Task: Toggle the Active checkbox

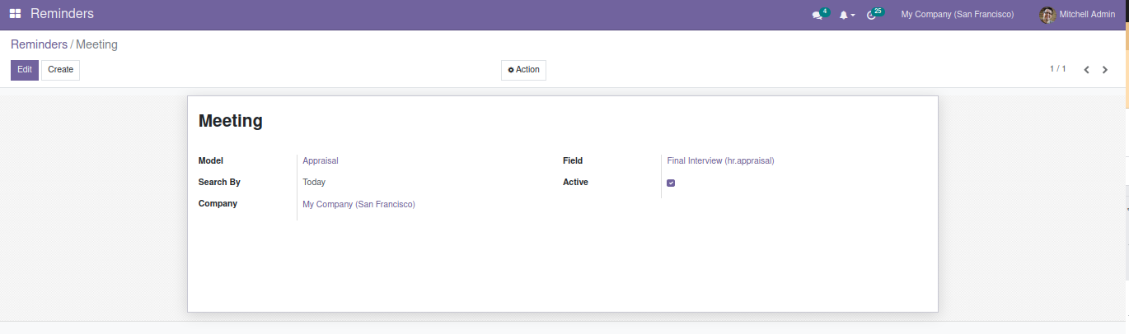Action: [x=671, y=183]
